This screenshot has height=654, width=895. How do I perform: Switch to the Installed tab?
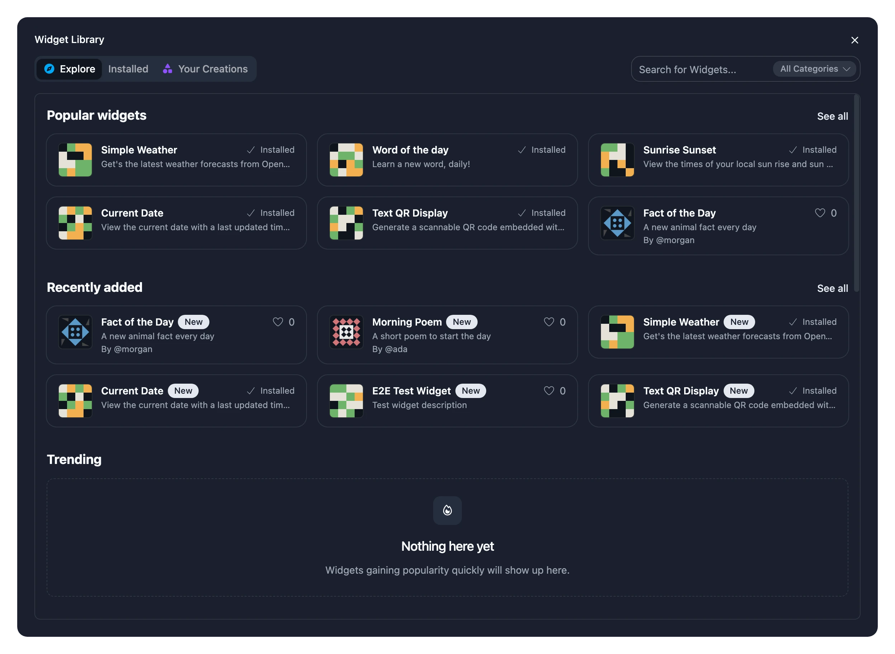click(128, 69)
